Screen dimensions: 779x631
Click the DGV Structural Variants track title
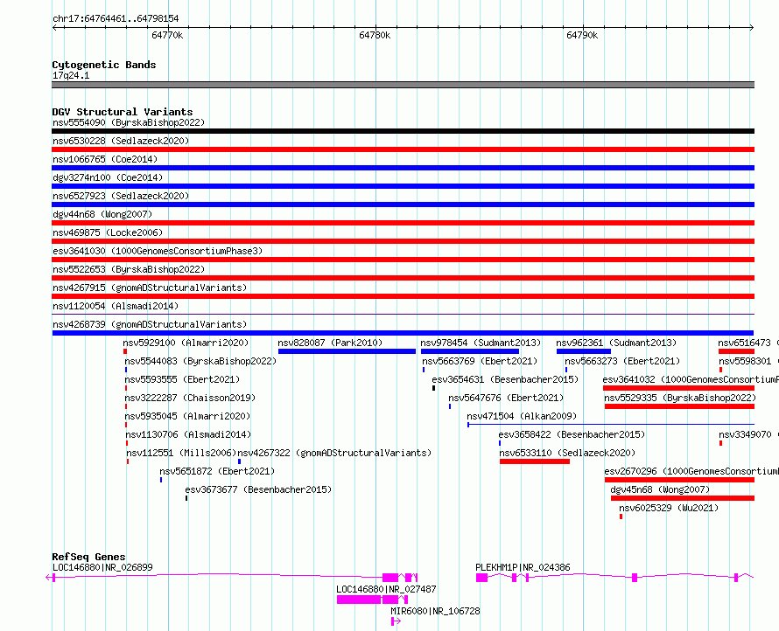pyautogui.click(x=123, y=112)
